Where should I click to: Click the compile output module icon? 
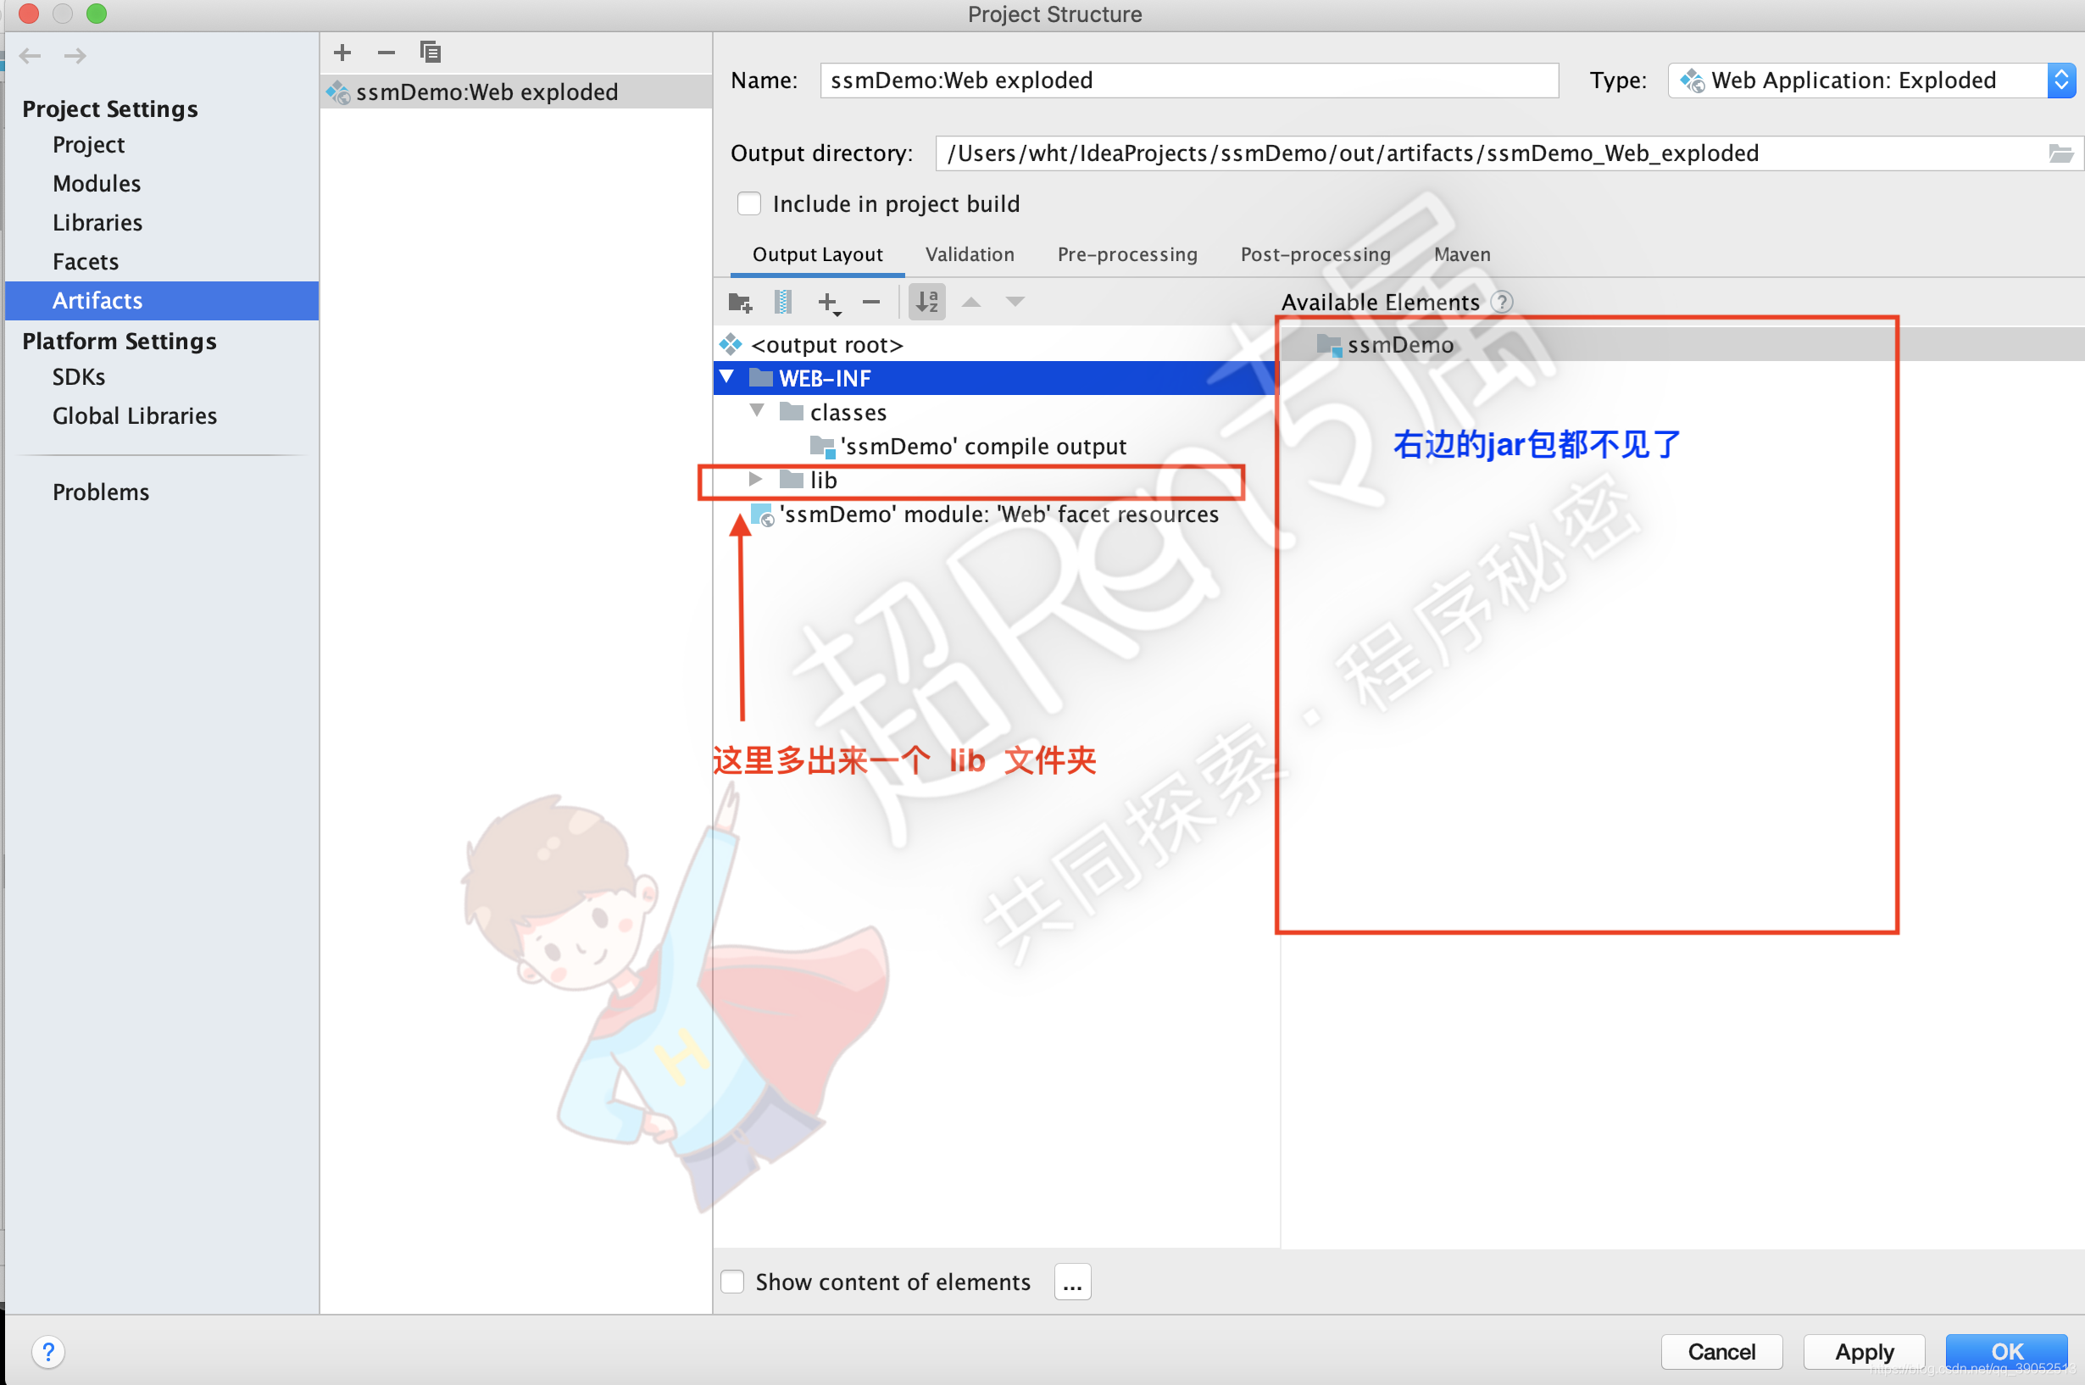[x=822, y=447]
